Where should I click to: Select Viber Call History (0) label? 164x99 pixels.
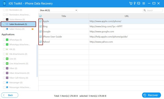(x=19, y=78)
